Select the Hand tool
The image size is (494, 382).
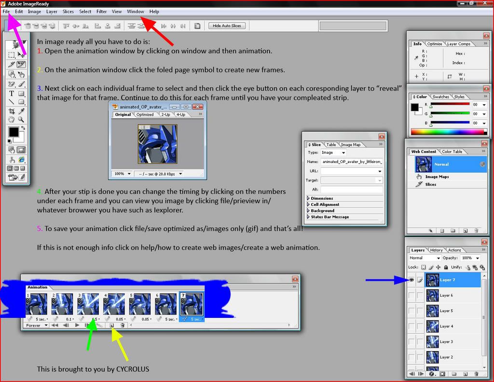(12, 120)
